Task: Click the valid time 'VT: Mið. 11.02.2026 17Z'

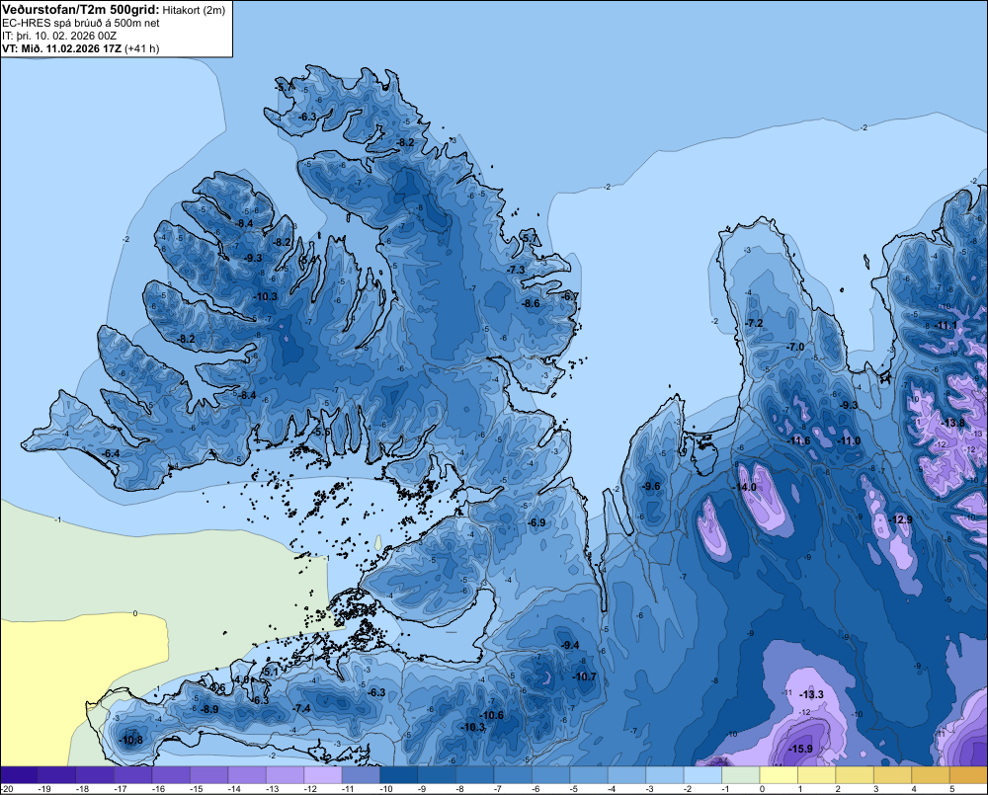Action: click(61, 48)
